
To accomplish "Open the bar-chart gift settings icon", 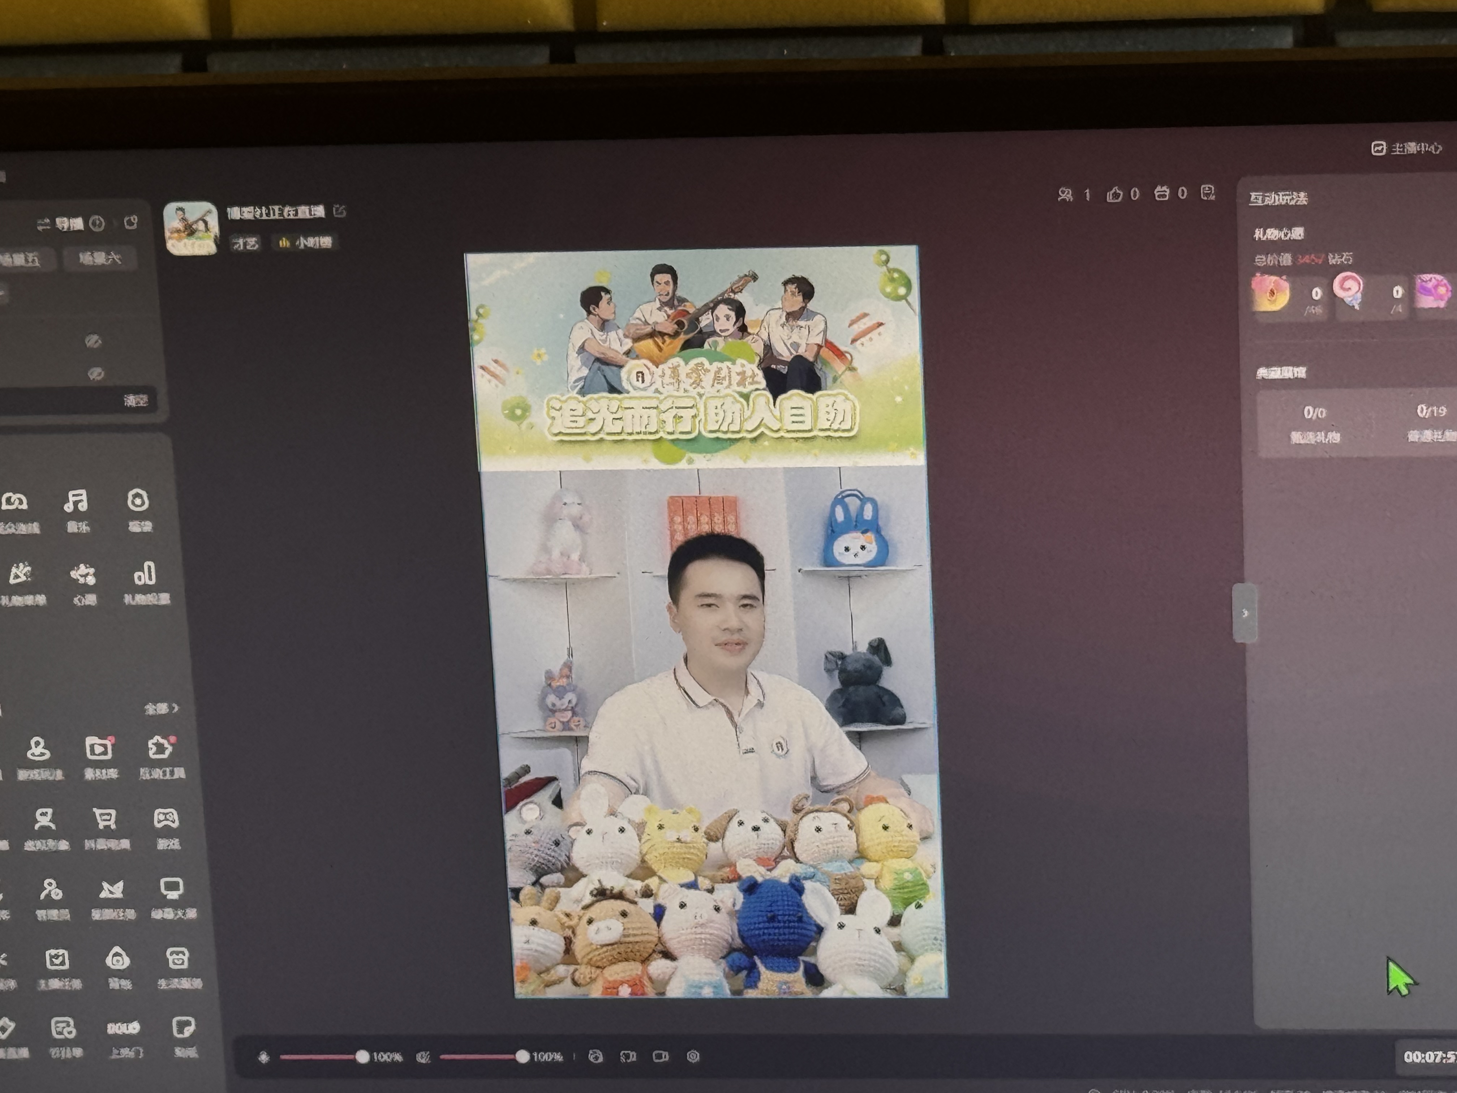I will click(145, 574).
